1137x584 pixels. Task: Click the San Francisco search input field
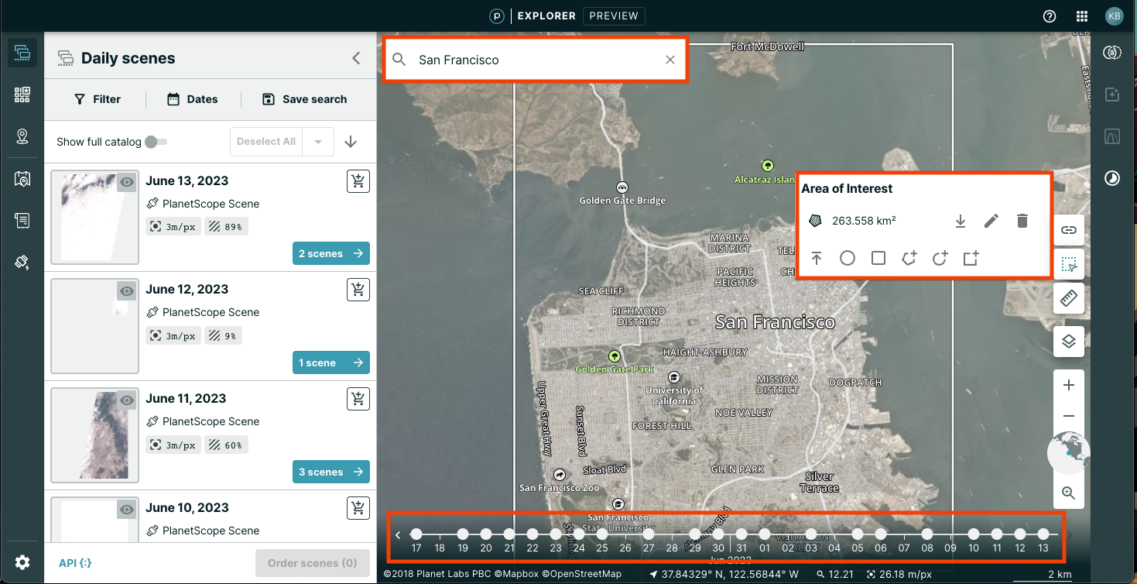click(536, 60)
